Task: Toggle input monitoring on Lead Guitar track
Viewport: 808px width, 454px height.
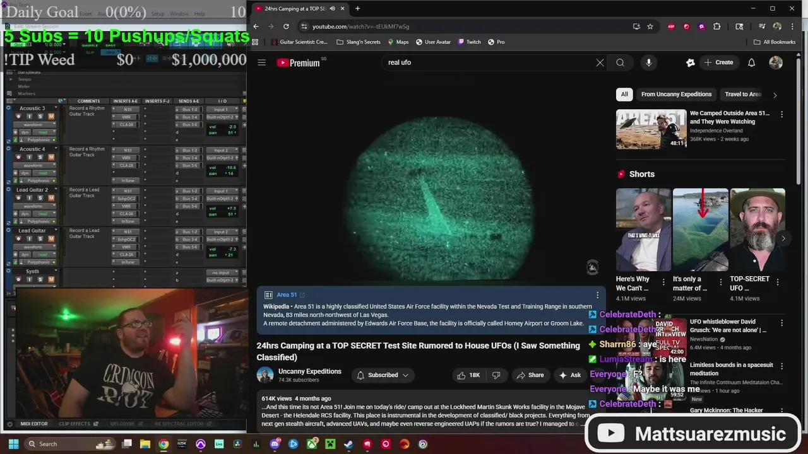Action: (29, 239)
